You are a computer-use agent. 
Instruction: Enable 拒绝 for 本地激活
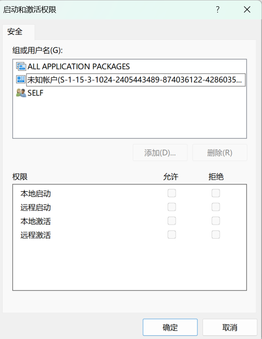coord(215,220)
